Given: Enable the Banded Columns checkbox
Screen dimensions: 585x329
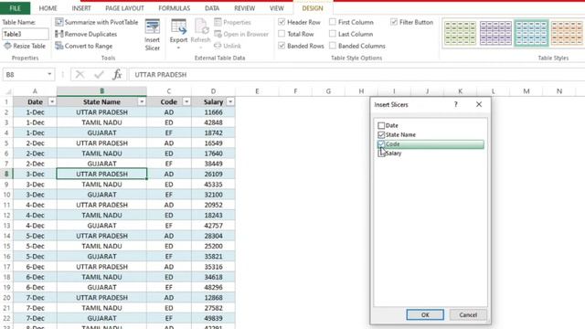Looking at the screenshot, I should tap(333, 46).
